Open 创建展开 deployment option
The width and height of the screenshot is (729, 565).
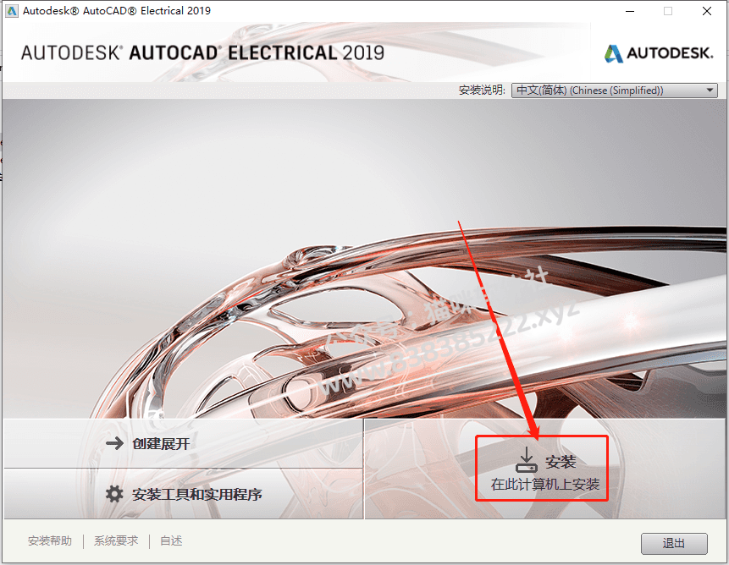pos(184,444)
